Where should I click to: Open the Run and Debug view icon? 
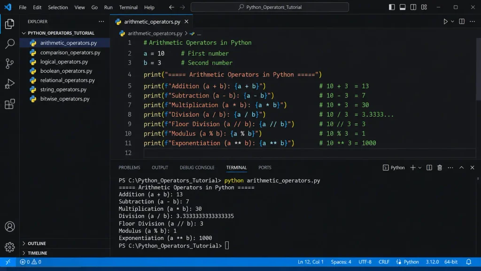(x=9, y=84)
